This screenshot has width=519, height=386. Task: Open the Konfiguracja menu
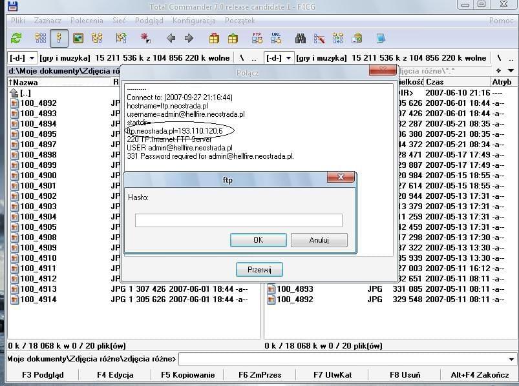[x=194, y=21]
